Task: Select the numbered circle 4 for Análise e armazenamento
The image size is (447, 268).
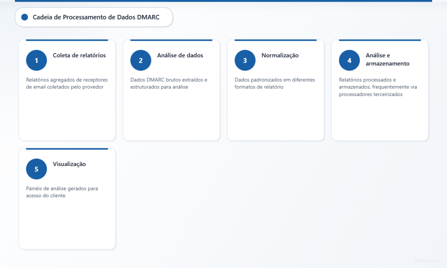Action: 349,60
